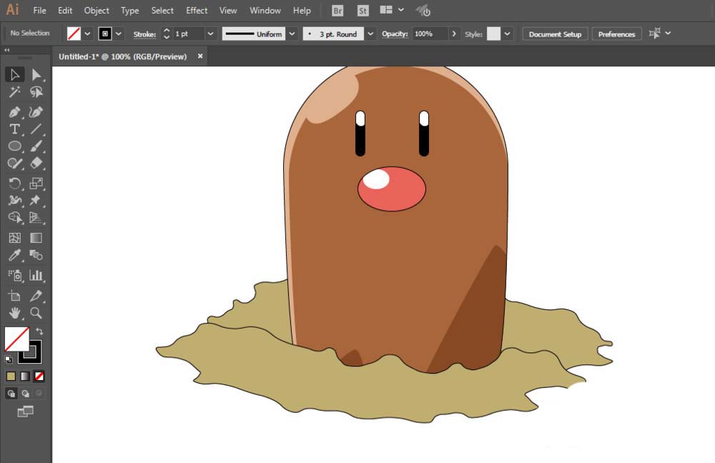Choose the Ellipse shape tool
715x463 pixels.
14,146
